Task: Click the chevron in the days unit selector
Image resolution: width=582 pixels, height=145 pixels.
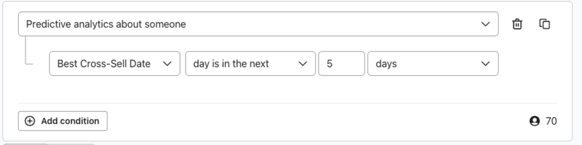Action: tap(486, 64)
